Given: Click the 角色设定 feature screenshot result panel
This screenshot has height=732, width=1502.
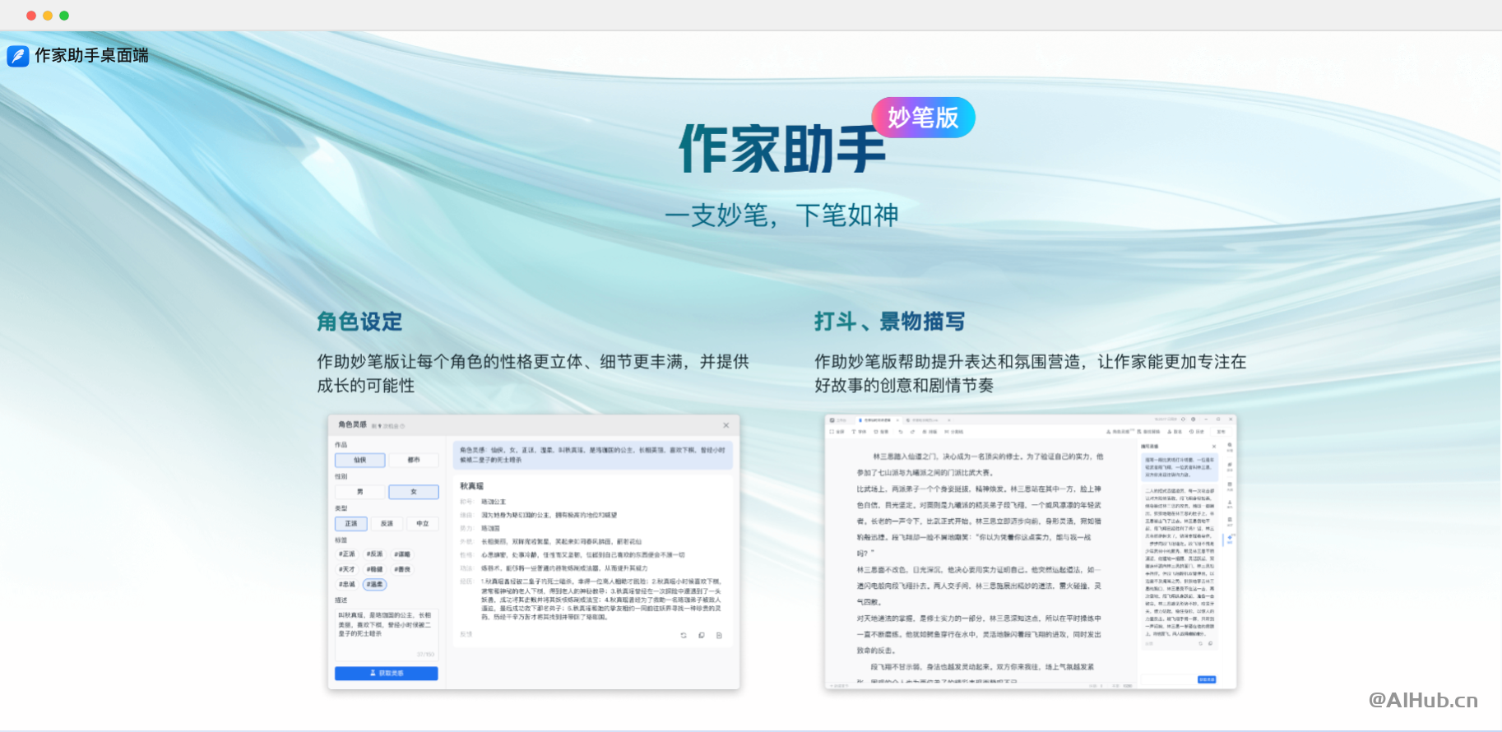Looking at the screenshot, I should (592, 559).
